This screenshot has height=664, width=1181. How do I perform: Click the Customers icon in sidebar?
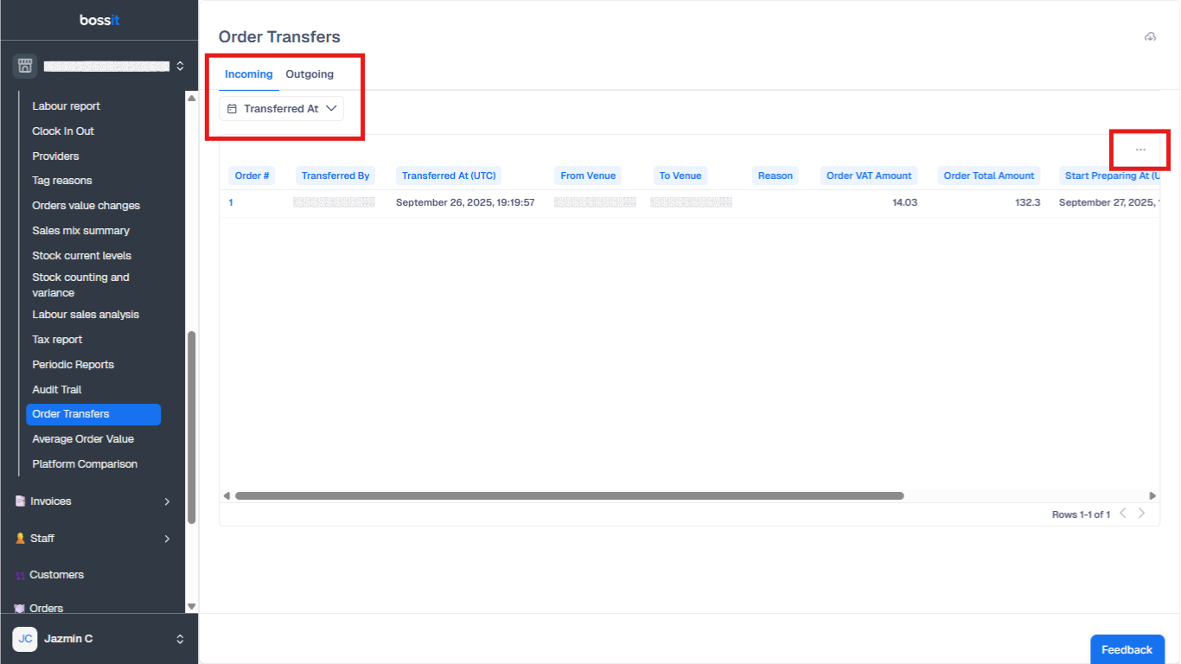pos(20,575)
